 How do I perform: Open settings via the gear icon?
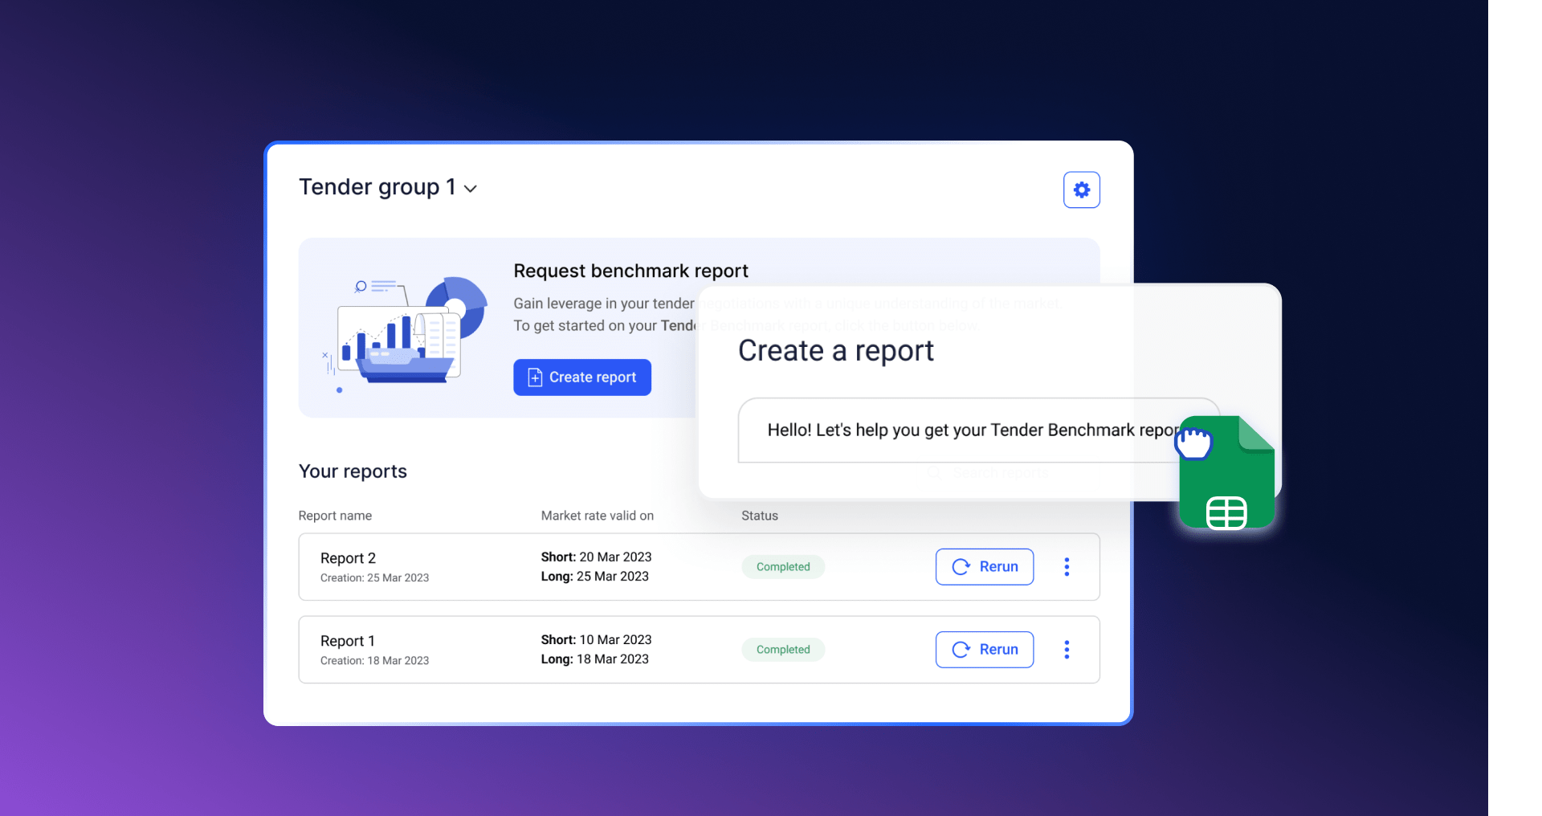(x=1081, y=190)
